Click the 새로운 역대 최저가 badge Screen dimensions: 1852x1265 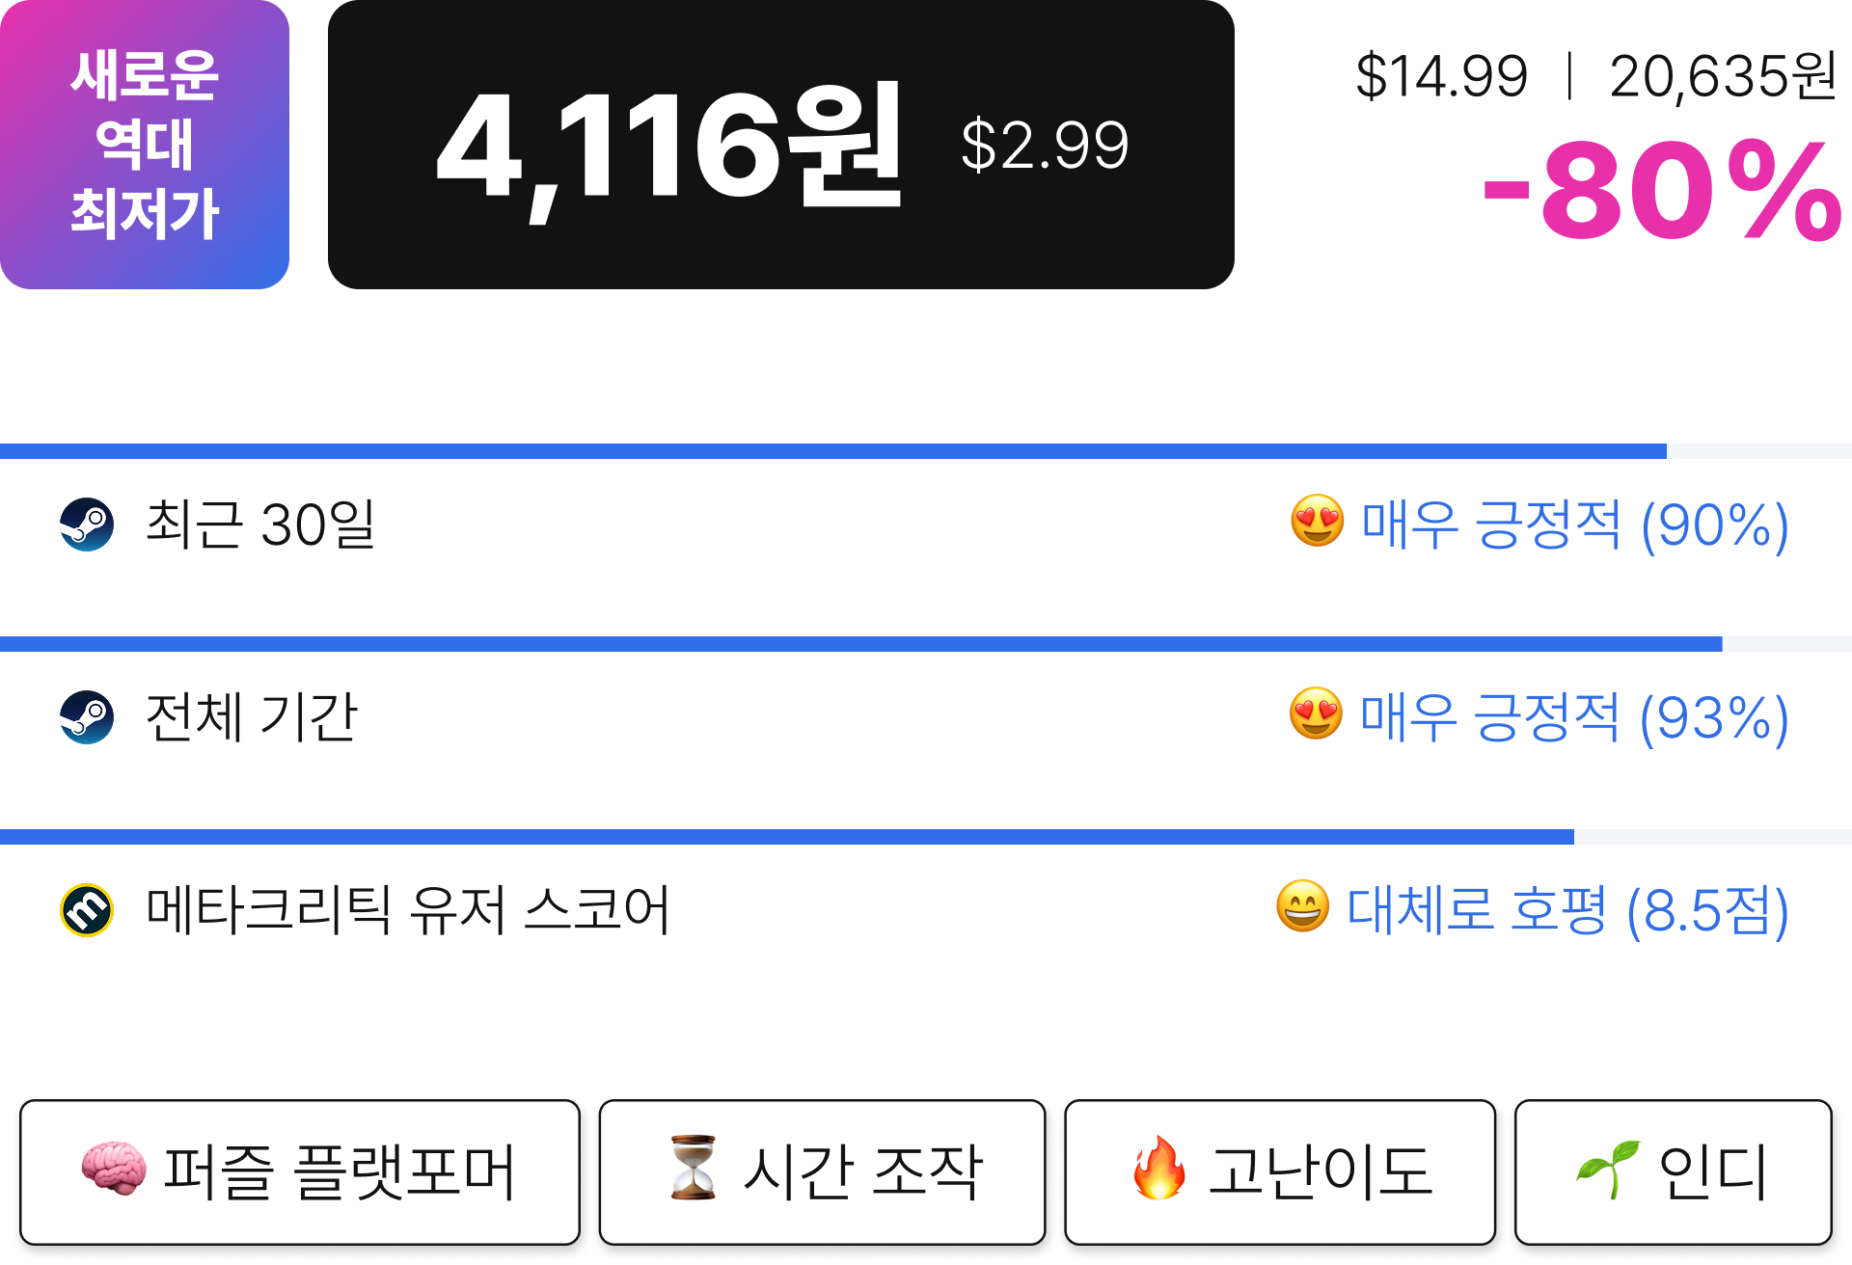pyautogui.click(x=145, y=145)
